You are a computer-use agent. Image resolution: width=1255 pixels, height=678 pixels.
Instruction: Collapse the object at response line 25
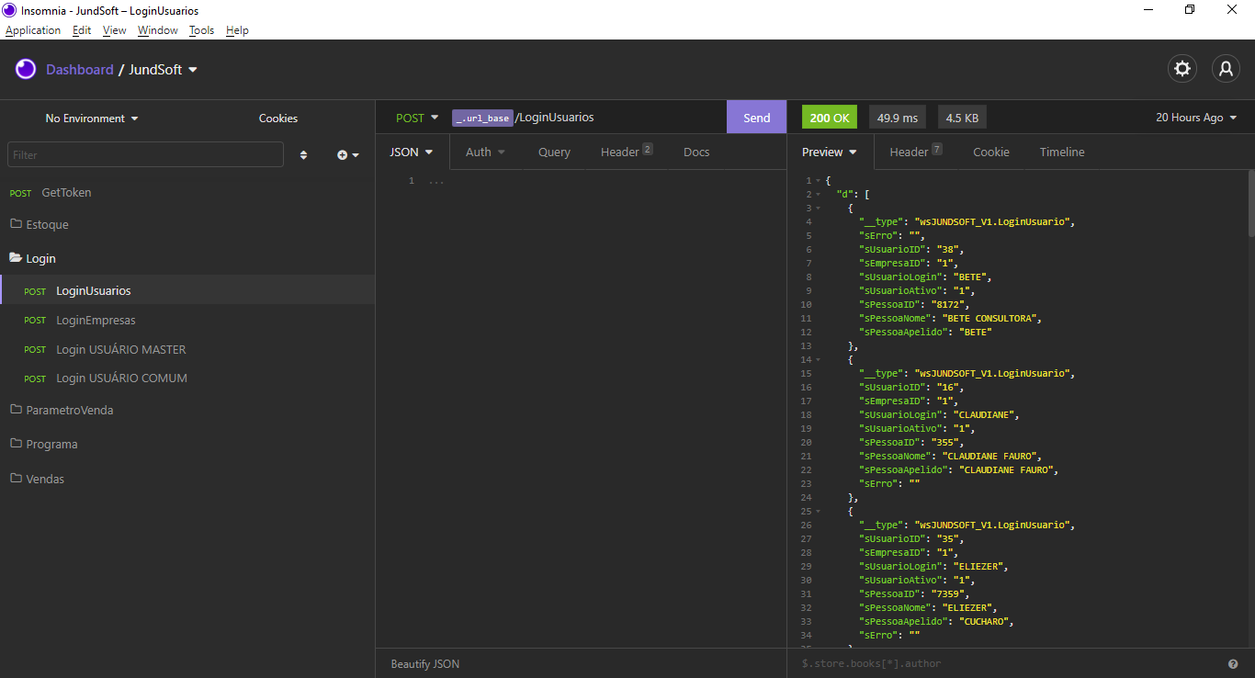(x=818, y=512)
